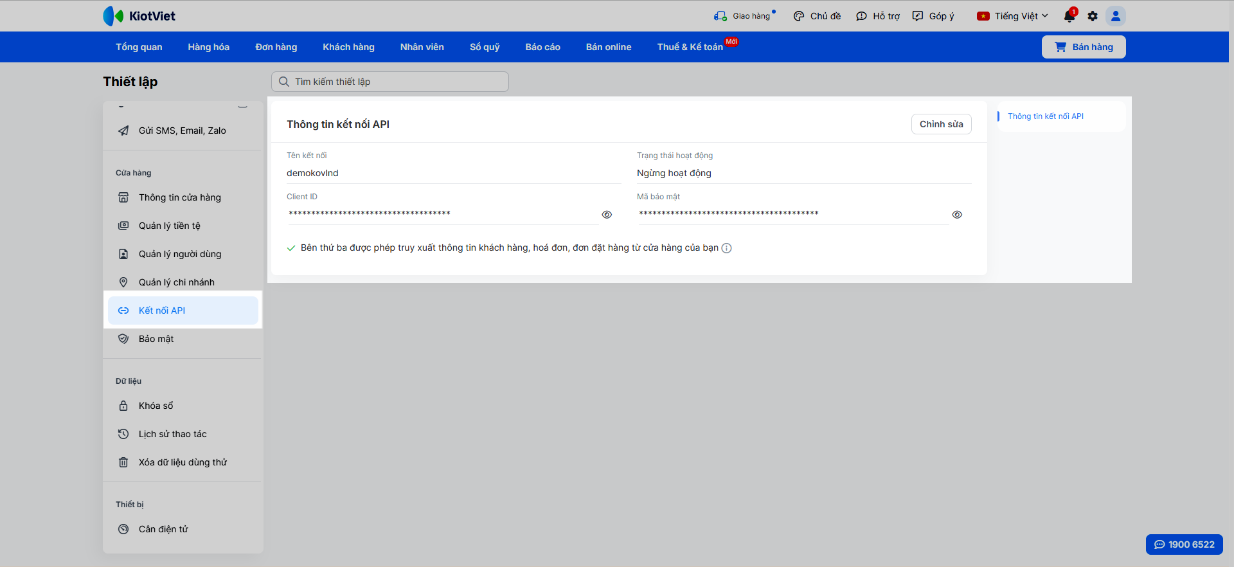Viewport: 1234px width, 567px height.
Task: Open the Hàng hóa menu
Action: tap(209, 47)
